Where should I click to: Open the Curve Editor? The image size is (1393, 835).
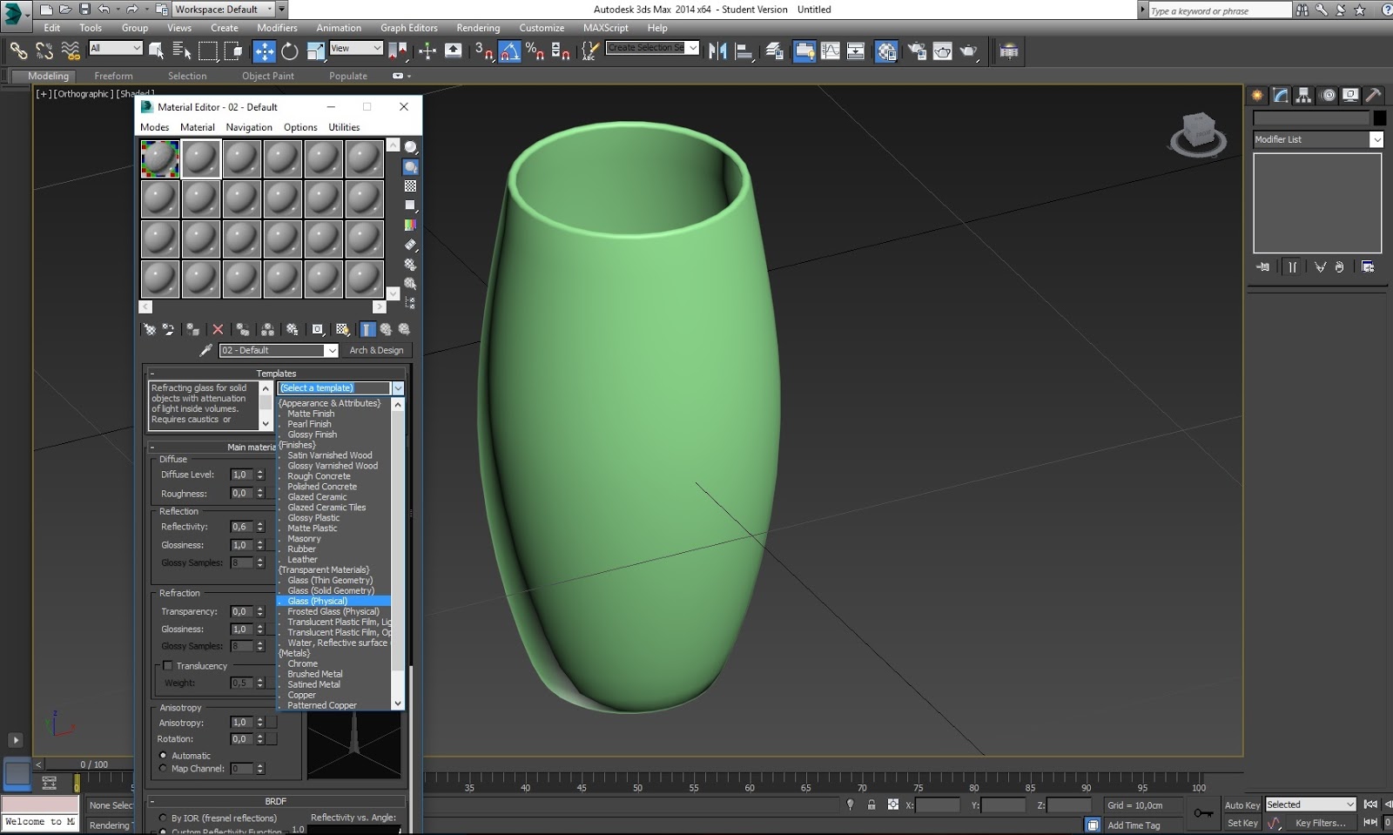831,50
